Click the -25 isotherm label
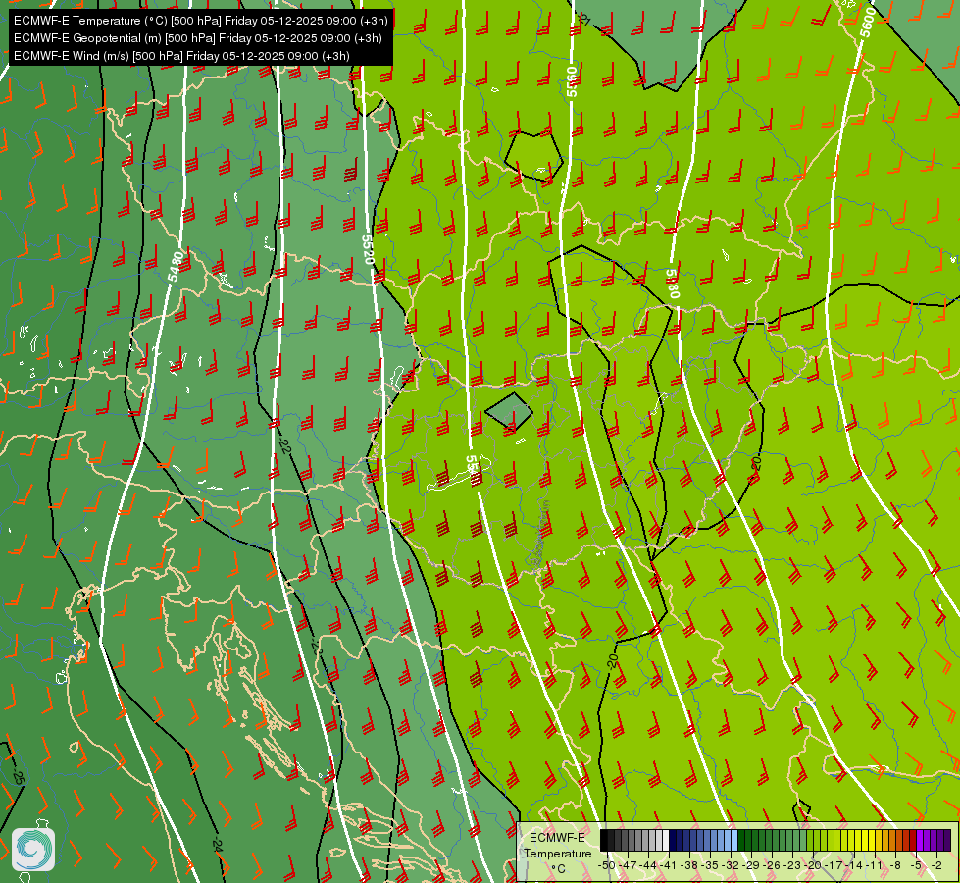Image resolution: width=960 pixels, height=883 pixels. [x=18, y=777]
